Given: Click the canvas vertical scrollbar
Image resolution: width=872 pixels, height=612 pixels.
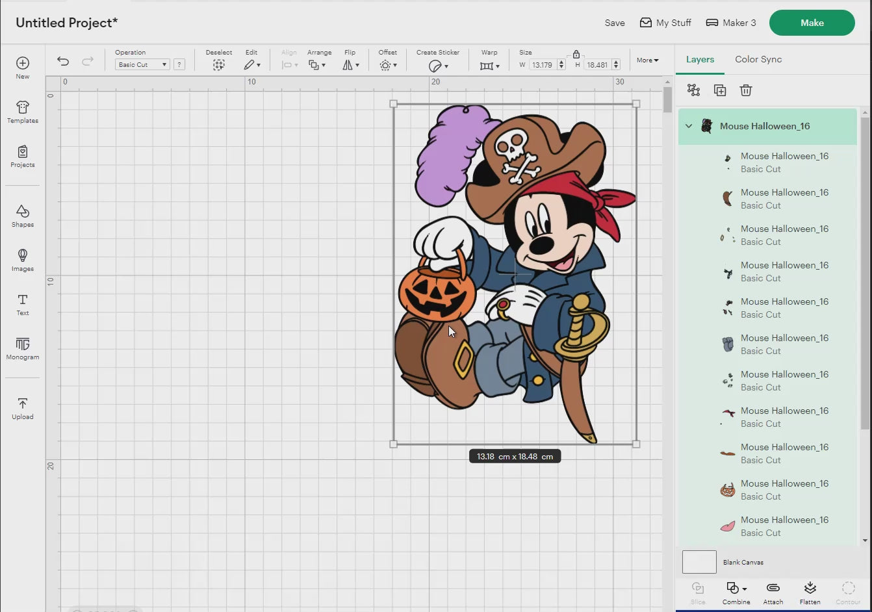Looking at the screenshot, I should point(667,100).
